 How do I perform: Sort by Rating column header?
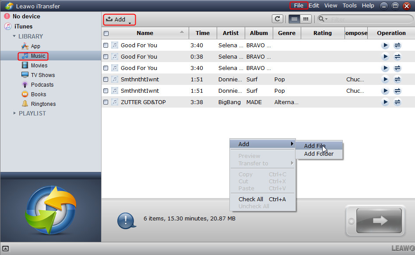[323, 33]
